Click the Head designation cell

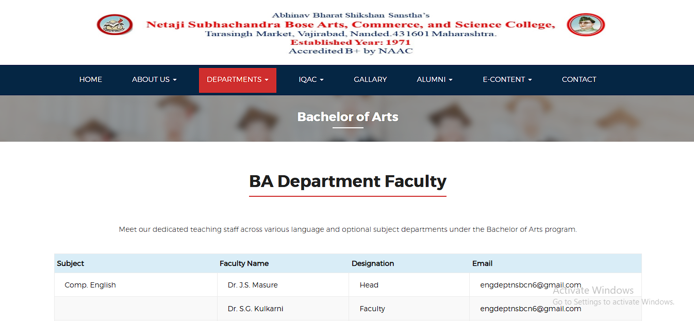click(x=369, y=284)
